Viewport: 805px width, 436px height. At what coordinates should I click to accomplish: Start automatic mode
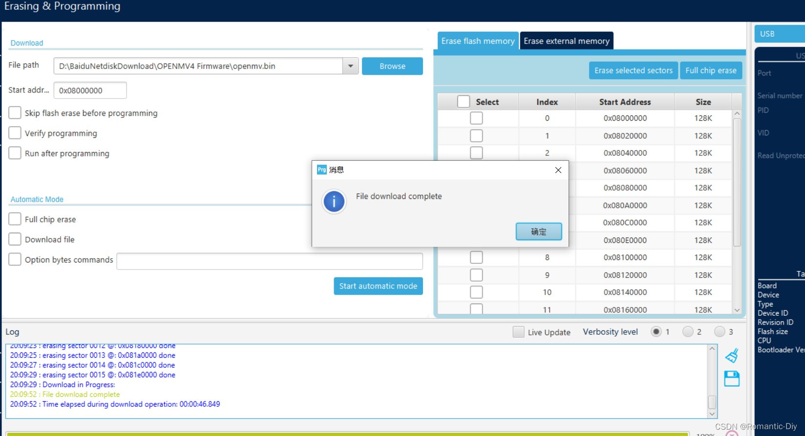[x=378, y=286]
